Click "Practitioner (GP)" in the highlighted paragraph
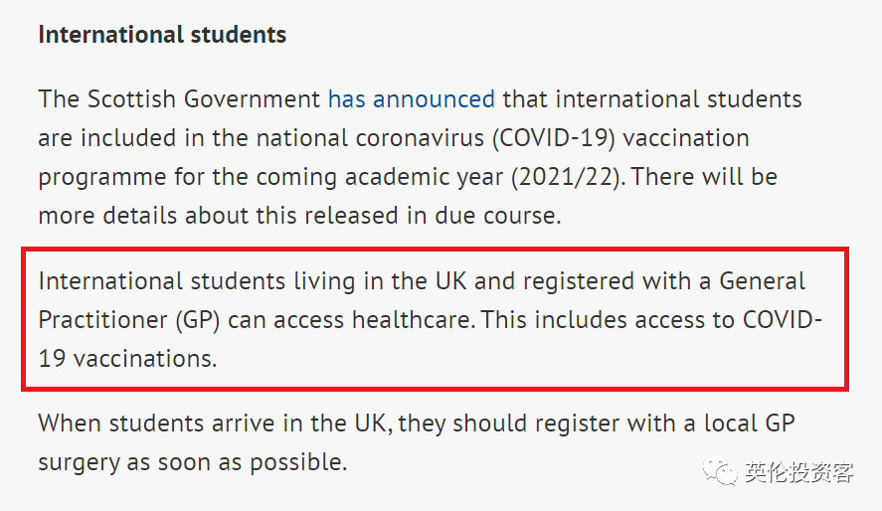 (x=129, y=320)
